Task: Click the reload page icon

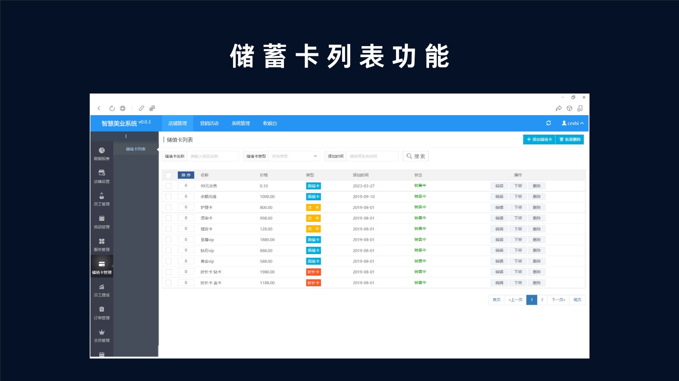Action: [x=112, y=108]
